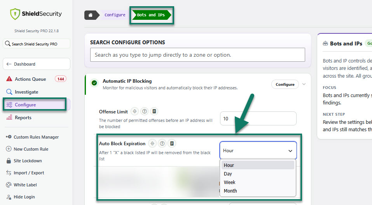This screenshot has width=372, height=205.
Task: Select Configure in the sidebar
Action: [x=37, y=105]
